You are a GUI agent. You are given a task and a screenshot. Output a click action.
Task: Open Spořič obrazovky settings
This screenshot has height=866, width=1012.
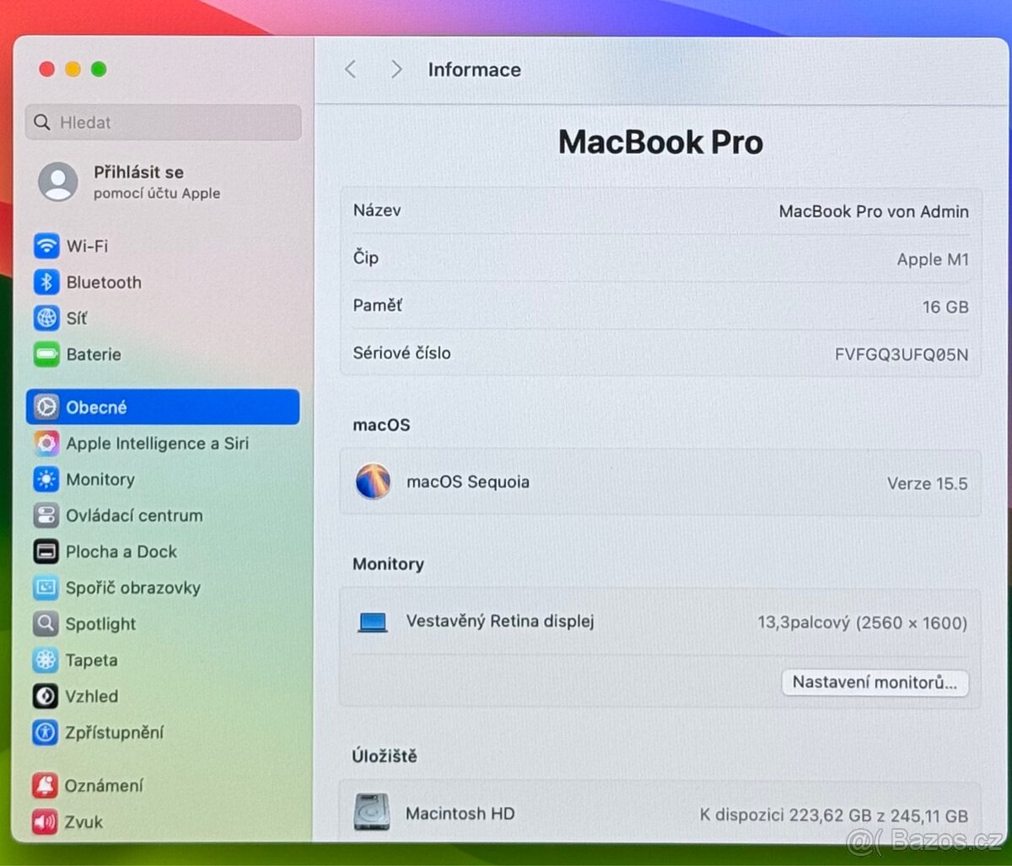point(133,588)
